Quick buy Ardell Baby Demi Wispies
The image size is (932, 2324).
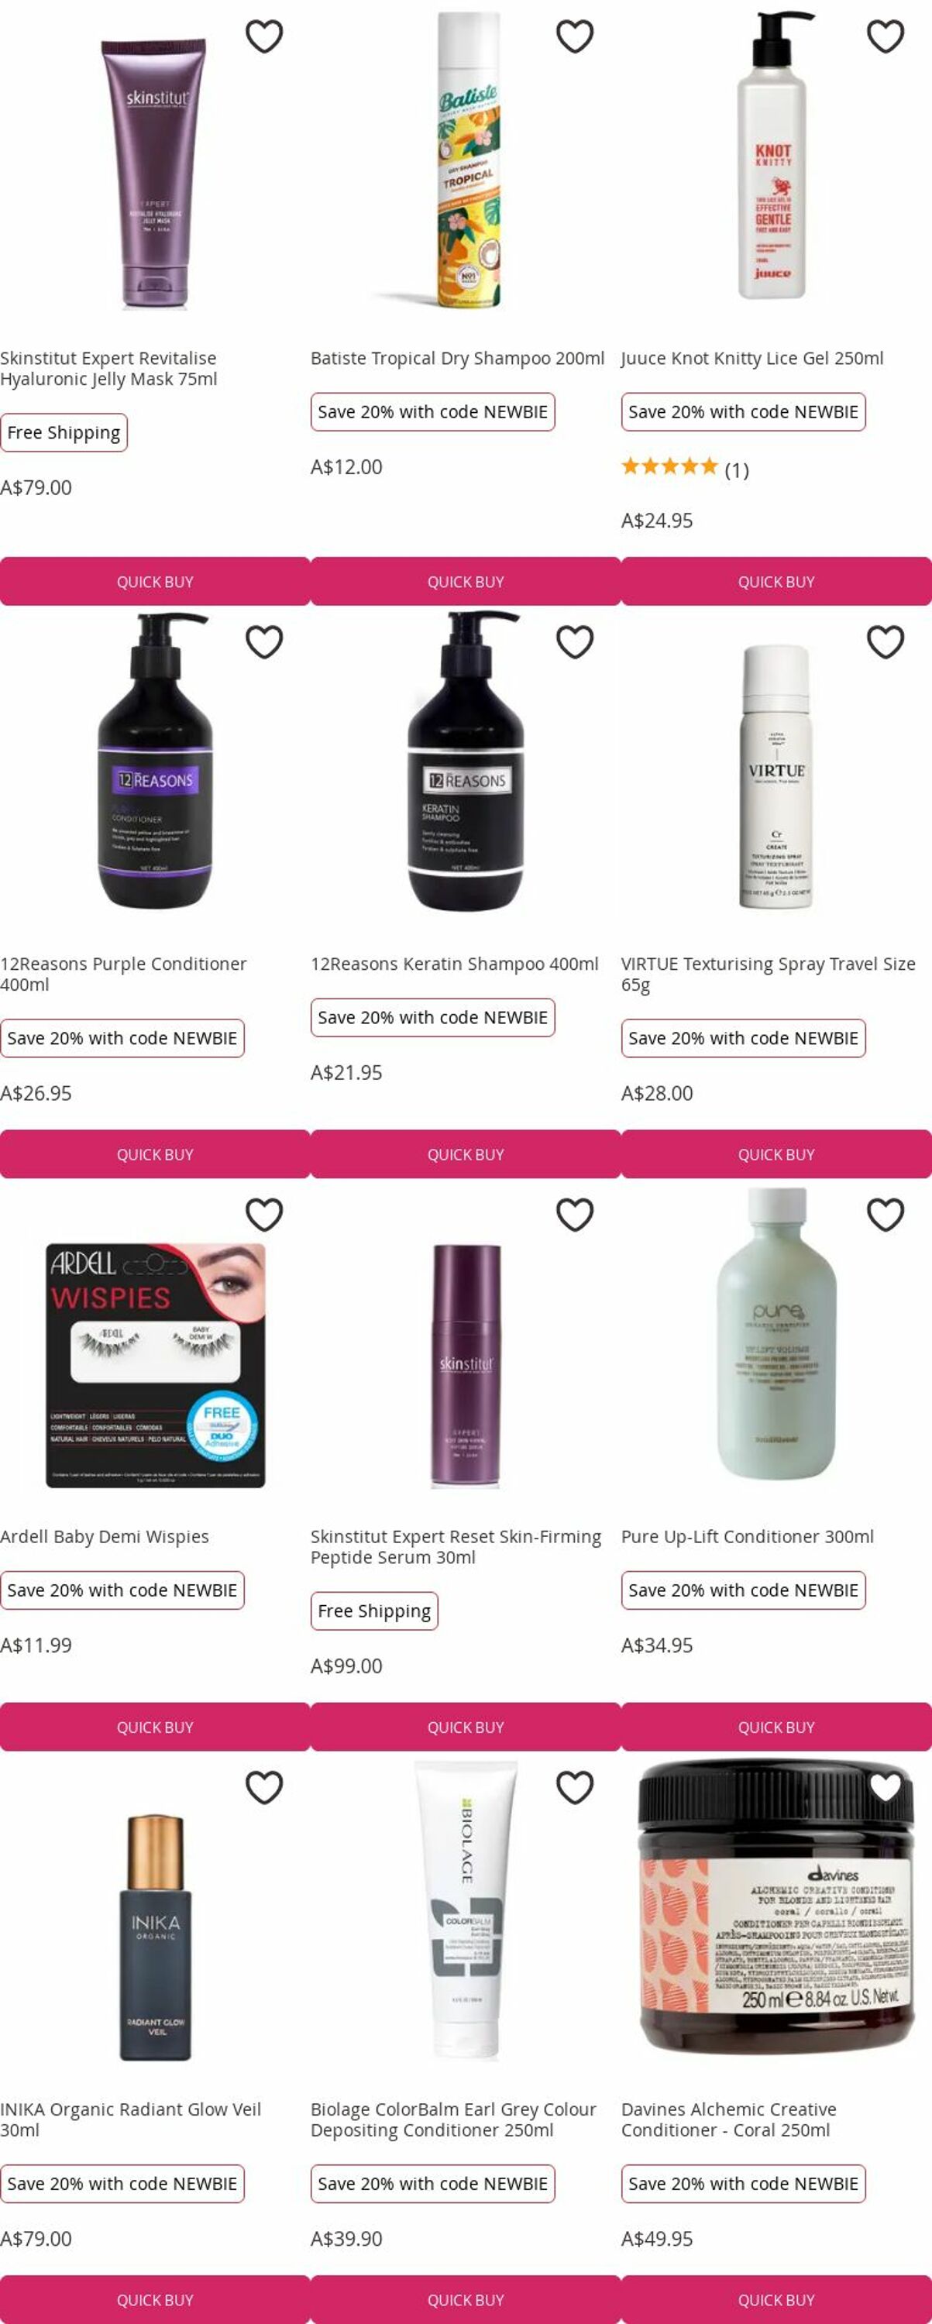click(x=155, y=1728)
